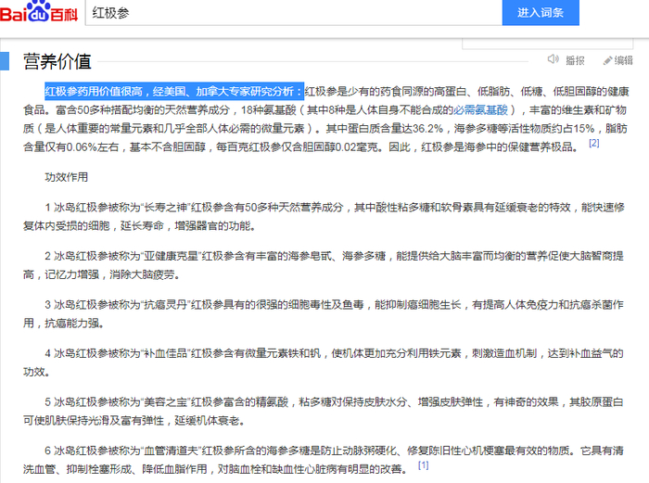Click the 进入词条 button
The image size is (649, 483).
(541, 12)
